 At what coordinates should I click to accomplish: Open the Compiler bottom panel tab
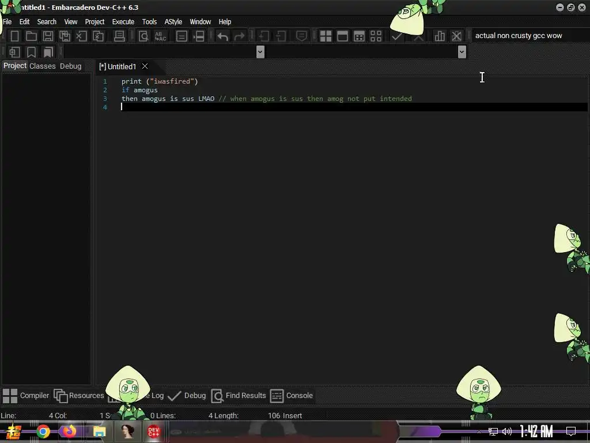pos(25,396)
